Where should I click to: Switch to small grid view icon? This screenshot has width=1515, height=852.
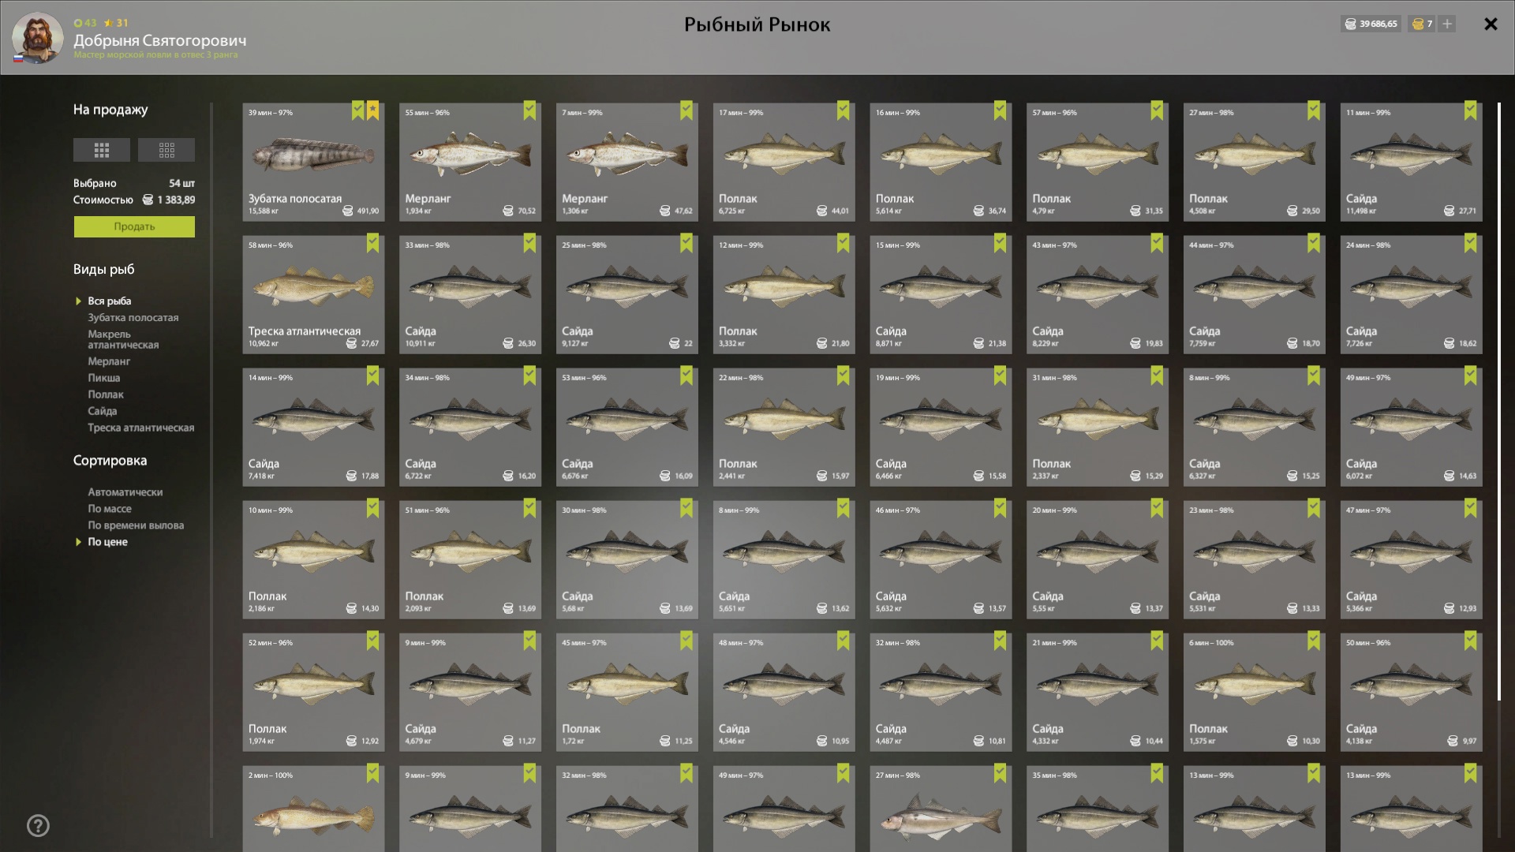(x=166, y=150)
